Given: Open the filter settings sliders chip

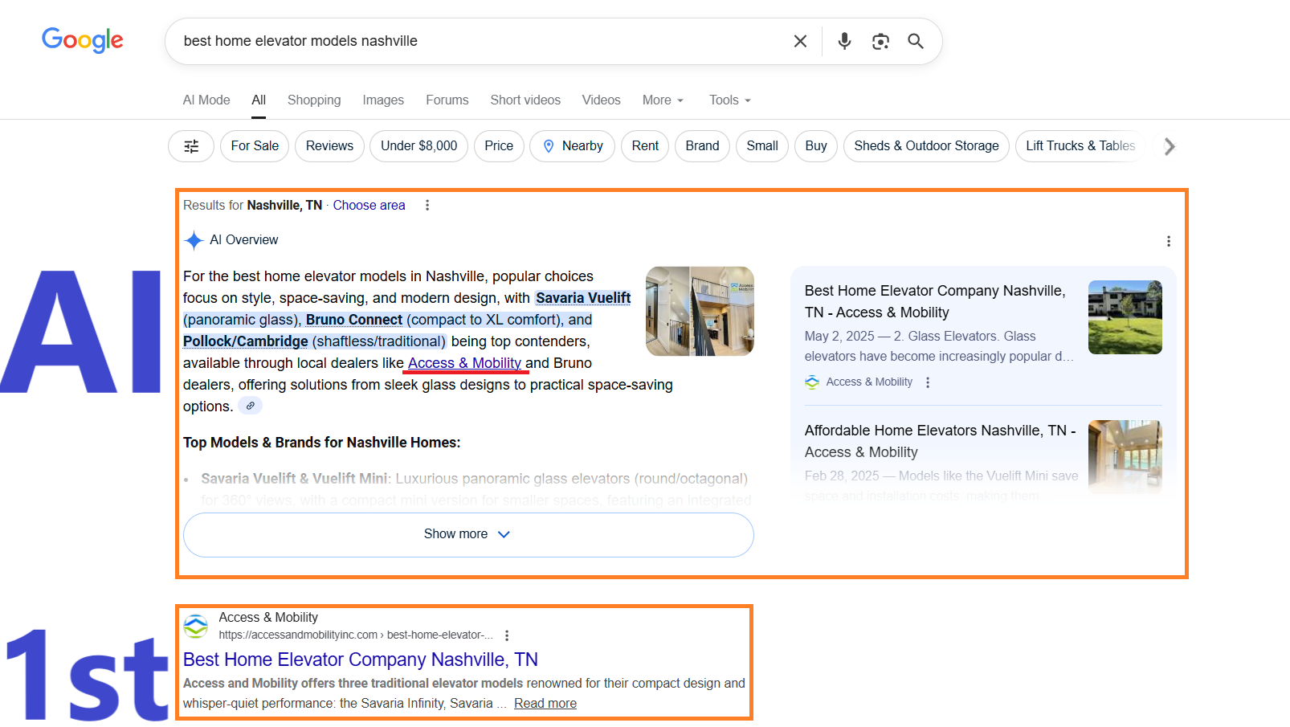Looking at the screenshot, I should pos(191,146).
